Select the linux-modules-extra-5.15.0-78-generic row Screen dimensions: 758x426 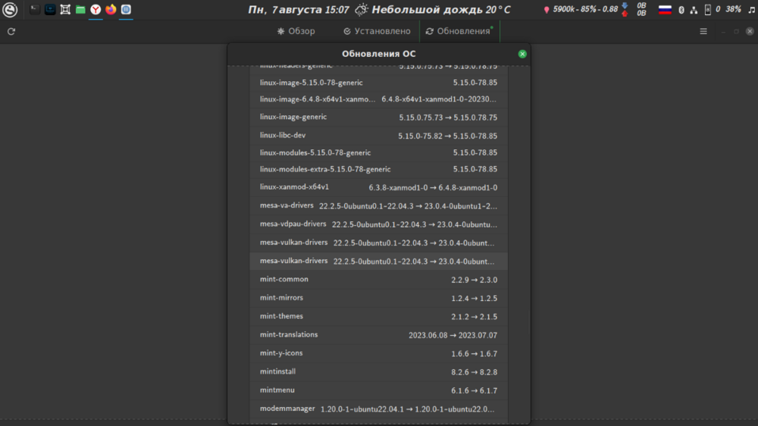click(378, 170)
